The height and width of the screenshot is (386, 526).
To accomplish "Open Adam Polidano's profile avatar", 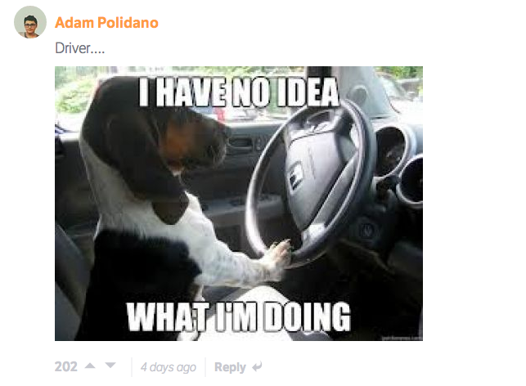I will point(30,22).
